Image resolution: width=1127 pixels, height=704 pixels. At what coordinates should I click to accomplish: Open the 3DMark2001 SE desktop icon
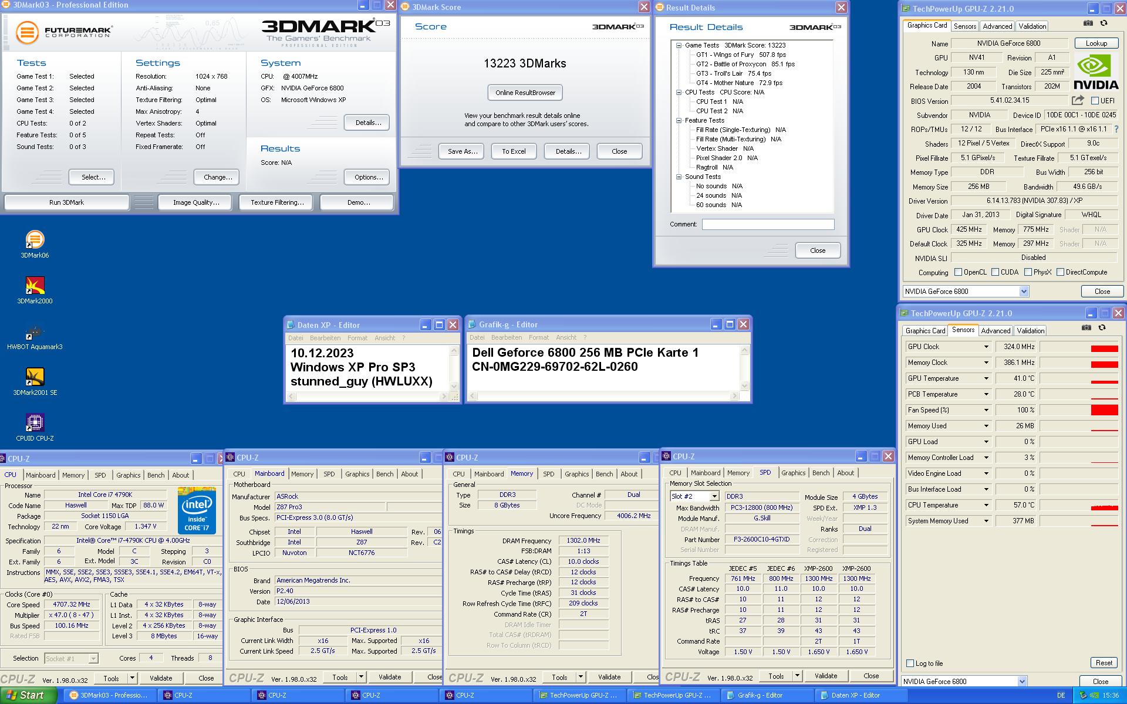tap(35, 381)
